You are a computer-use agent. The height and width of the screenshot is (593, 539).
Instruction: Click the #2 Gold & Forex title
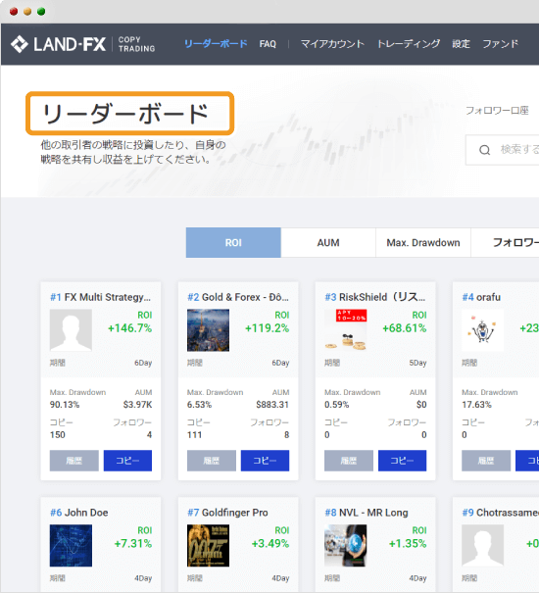coord(238,297)
